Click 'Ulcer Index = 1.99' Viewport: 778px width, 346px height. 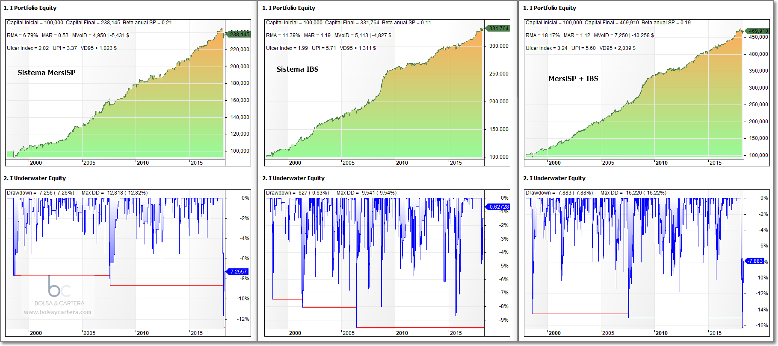(x=287, y=48)
